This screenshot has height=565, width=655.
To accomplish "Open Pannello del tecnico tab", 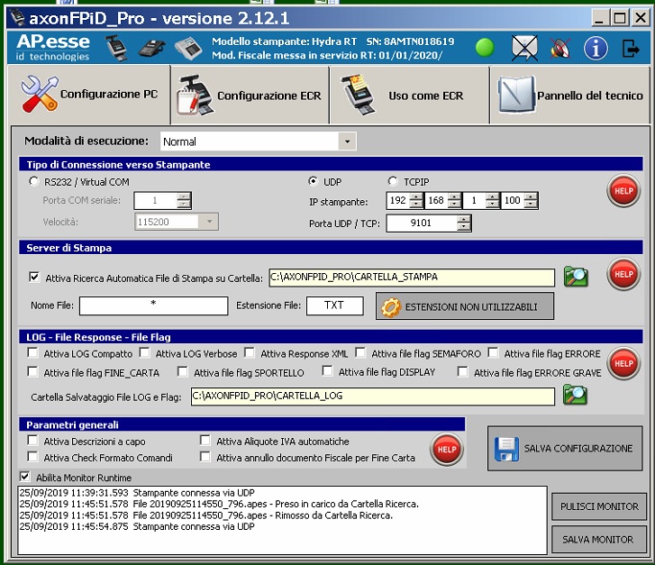I will [569, 96].
